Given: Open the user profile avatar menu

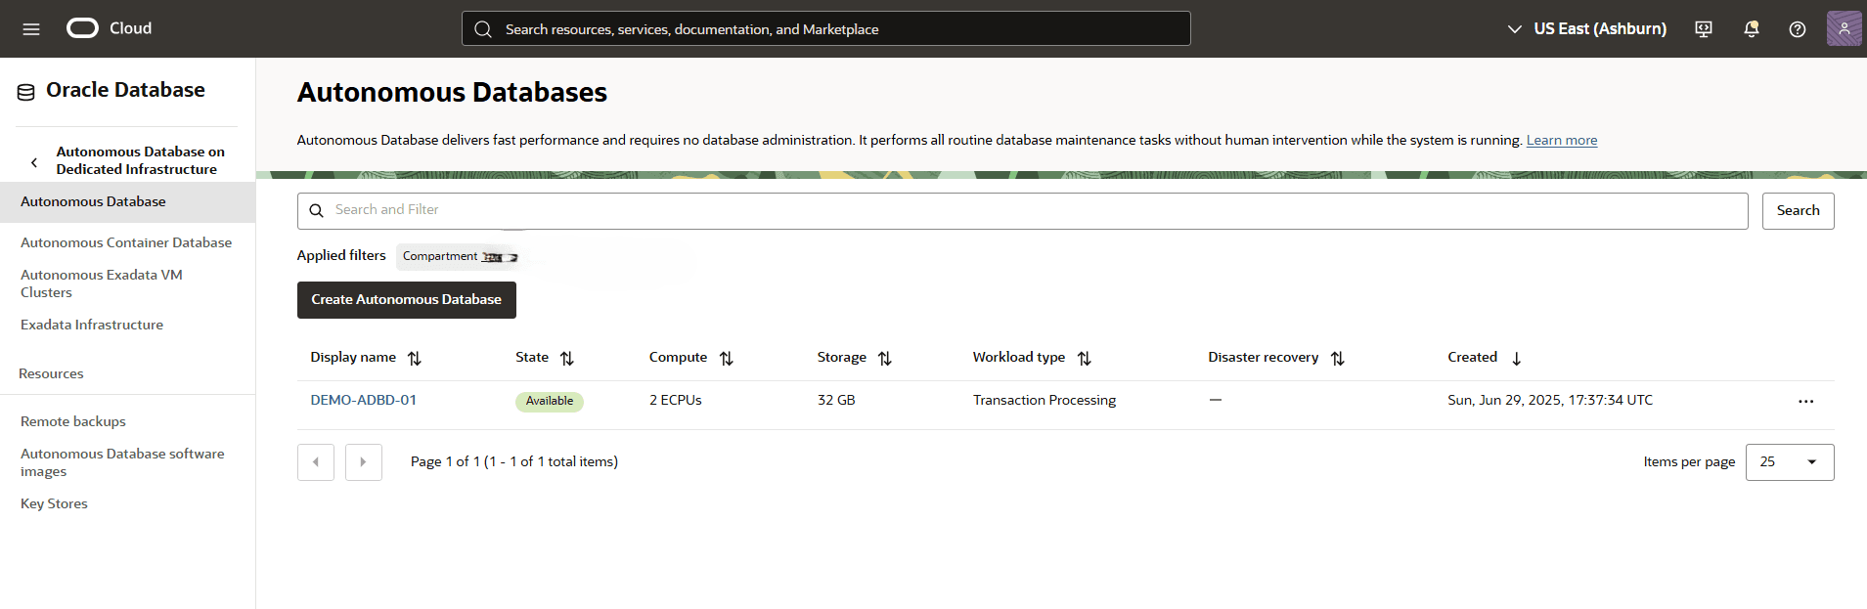Looking at the screenshot, I should coord(1844,28).
